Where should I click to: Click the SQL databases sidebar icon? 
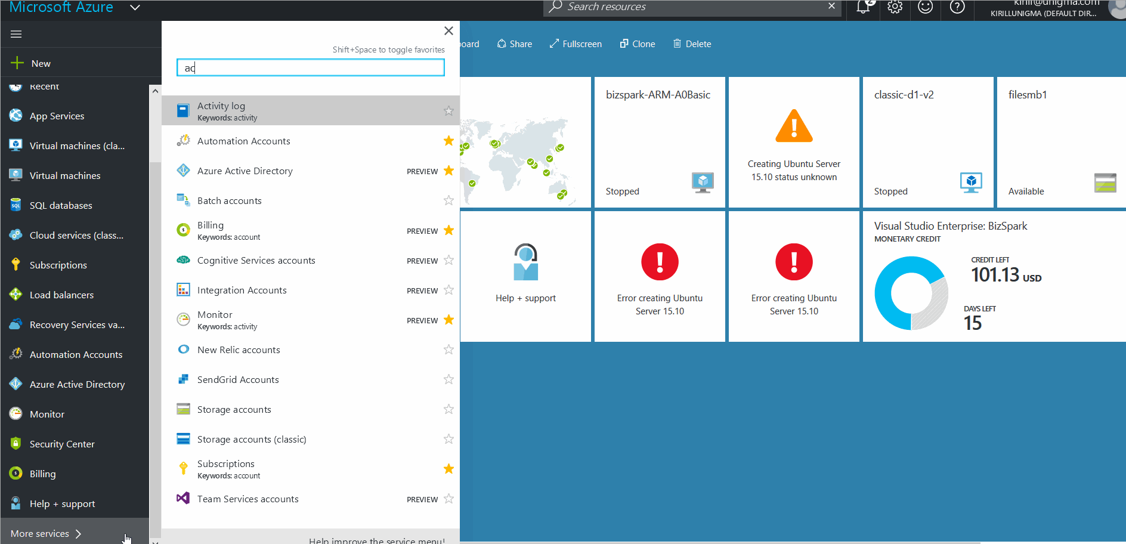[x=16, y=205]
